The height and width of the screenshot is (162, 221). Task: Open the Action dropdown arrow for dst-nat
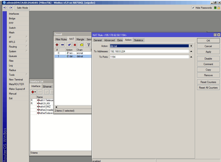coord(191,46)
